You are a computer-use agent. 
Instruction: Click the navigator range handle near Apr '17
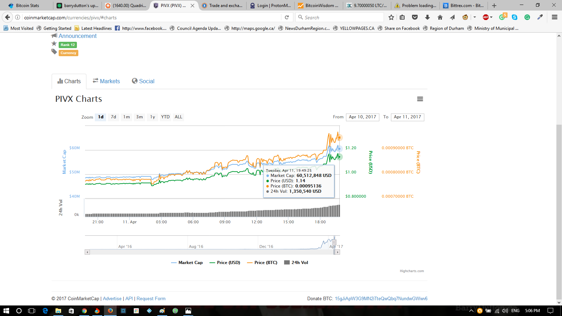tap(334, 242)
